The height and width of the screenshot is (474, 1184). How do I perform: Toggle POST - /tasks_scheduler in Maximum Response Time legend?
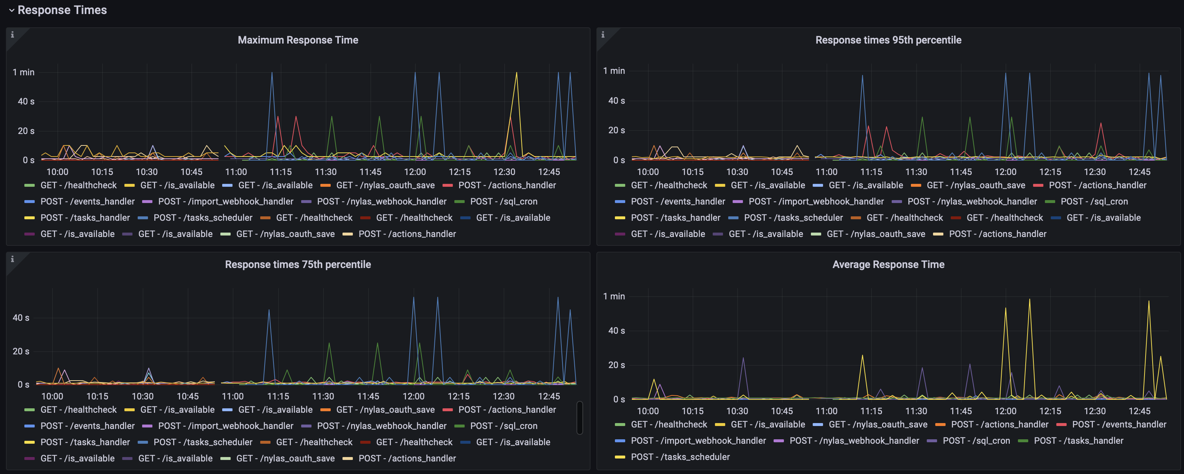[203, 217]
